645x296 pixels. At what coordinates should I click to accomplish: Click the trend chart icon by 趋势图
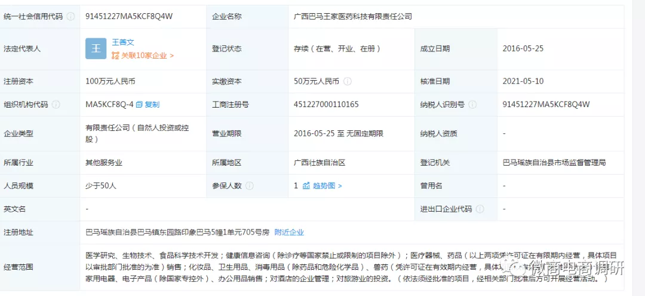[306, 186]
